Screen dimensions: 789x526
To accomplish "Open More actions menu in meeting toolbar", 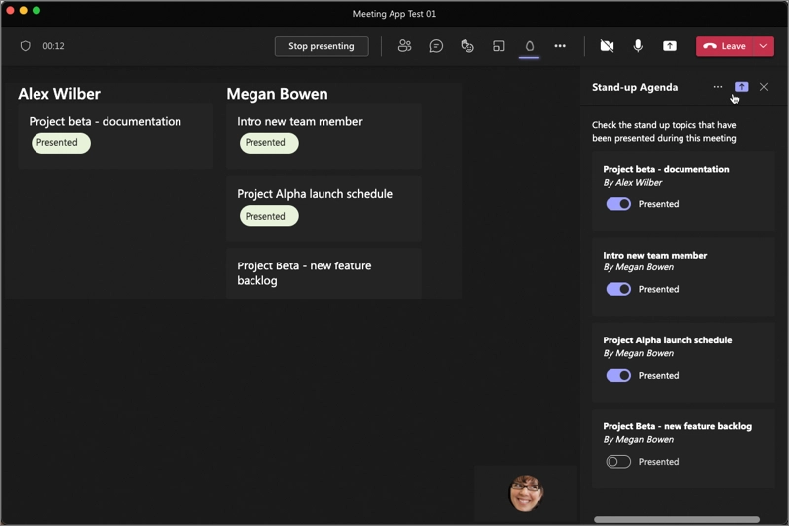I will tap(560, 46).
